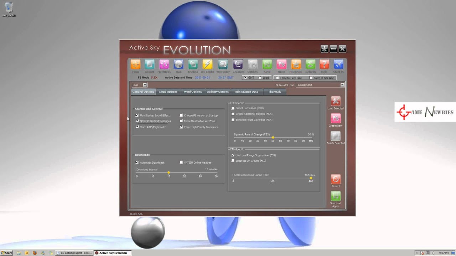Click Save and Apply button

click(336, 196)
